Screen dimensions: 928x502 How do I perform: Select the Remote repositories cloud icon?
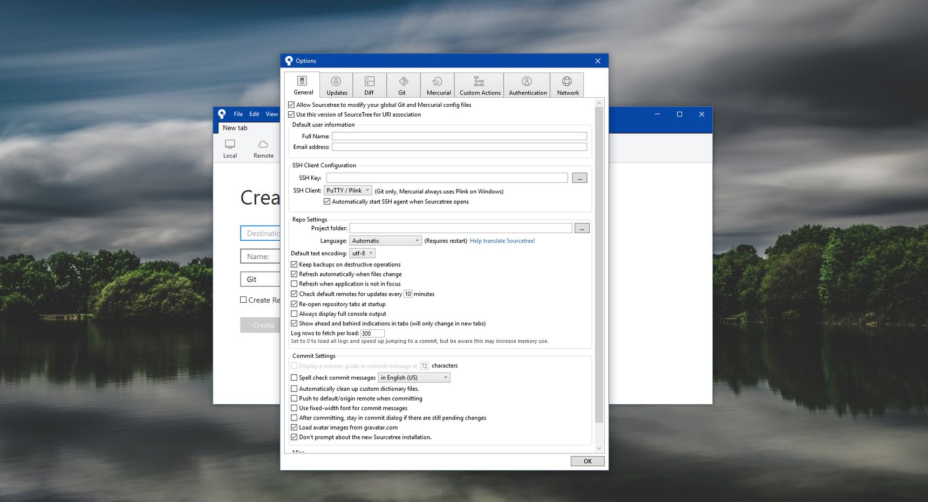[263, 148]
